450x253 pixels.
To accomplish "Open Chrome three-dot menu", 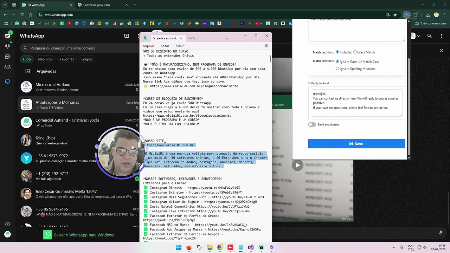I will 445,15.
